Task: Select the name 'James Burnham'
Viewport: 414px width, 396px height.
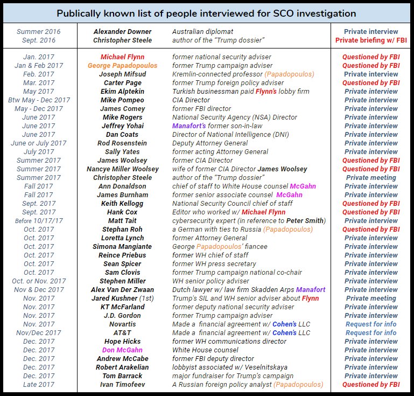Action: pos(123,195)
